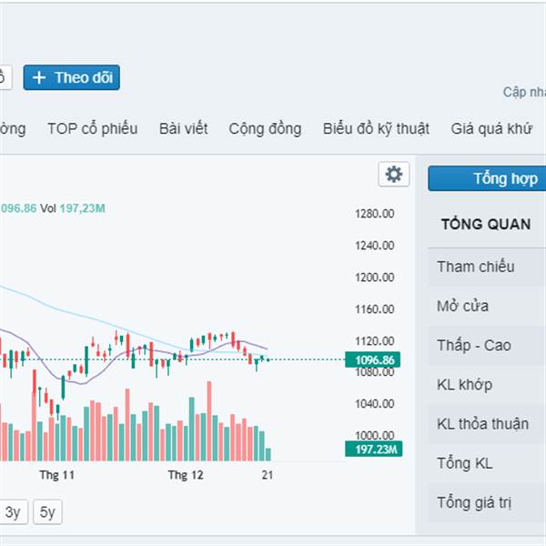Select the Giá quá khứ tab
546x546 pixels.
(491, 128)
